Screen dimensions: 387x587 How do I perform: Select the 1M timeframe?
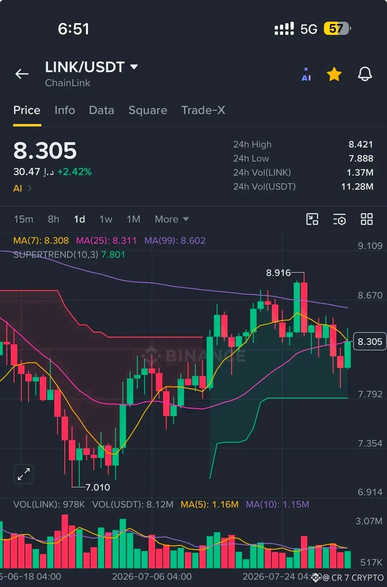click(133, 219)
